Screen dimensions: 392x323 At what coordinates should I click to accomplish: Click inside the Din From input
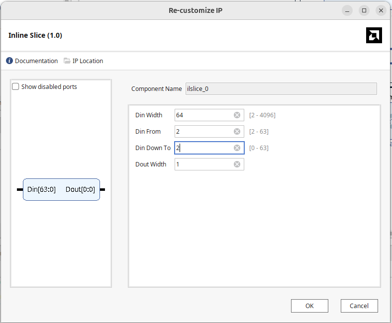pyautogui.click(x=204, y=132)
